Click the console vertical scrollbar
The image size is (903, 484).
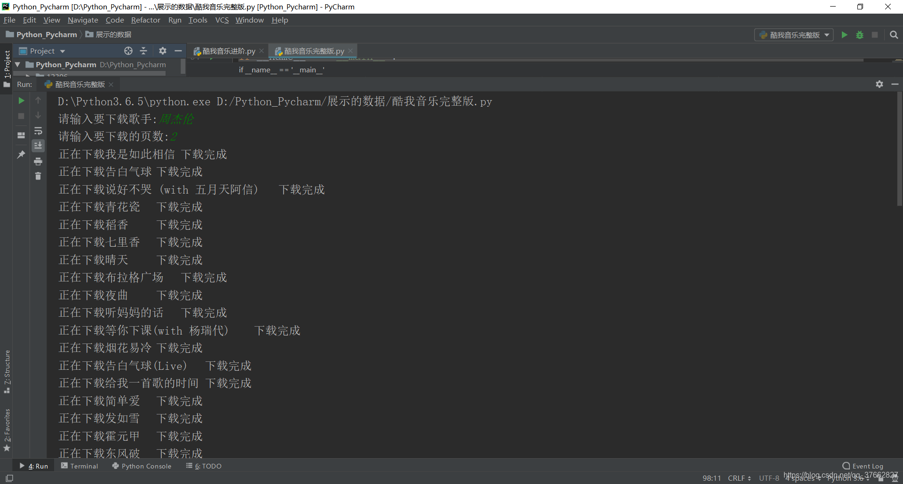click(x=899, y=149)
